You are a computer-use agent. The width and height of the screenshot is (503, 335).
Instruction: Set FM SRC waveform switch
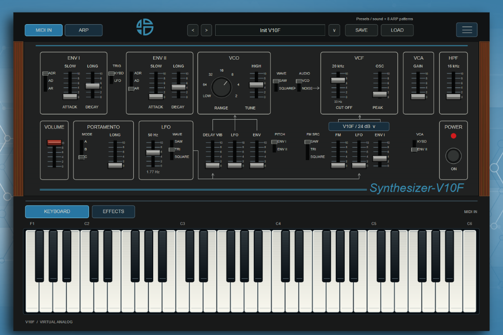point(307,149)
